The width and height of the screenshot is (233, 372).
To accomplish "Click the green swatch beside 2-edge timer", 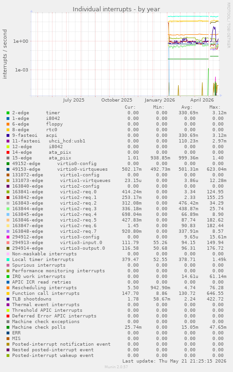I will (x=8, y=113).
